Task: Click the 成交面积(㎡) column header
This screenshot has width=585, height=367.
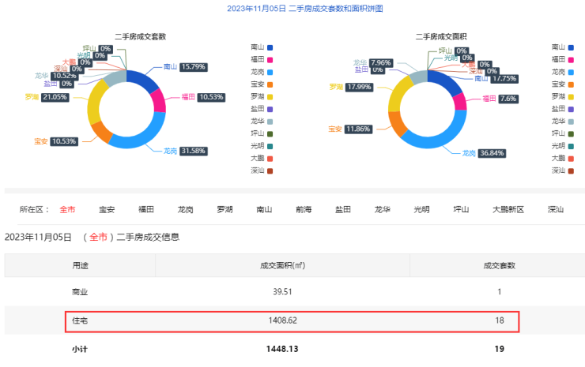Action: 292,266
